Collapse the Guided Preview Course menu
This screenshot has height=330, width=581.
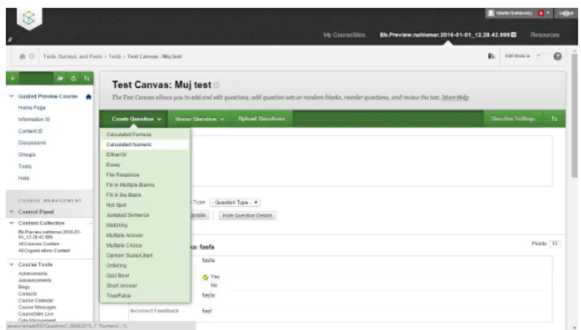(x=11, y=96)
